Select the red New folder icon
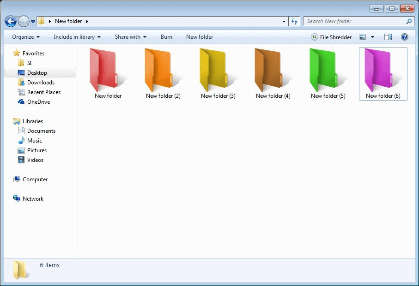Viewport: 419px width, 286px height. tap(103, 70)
